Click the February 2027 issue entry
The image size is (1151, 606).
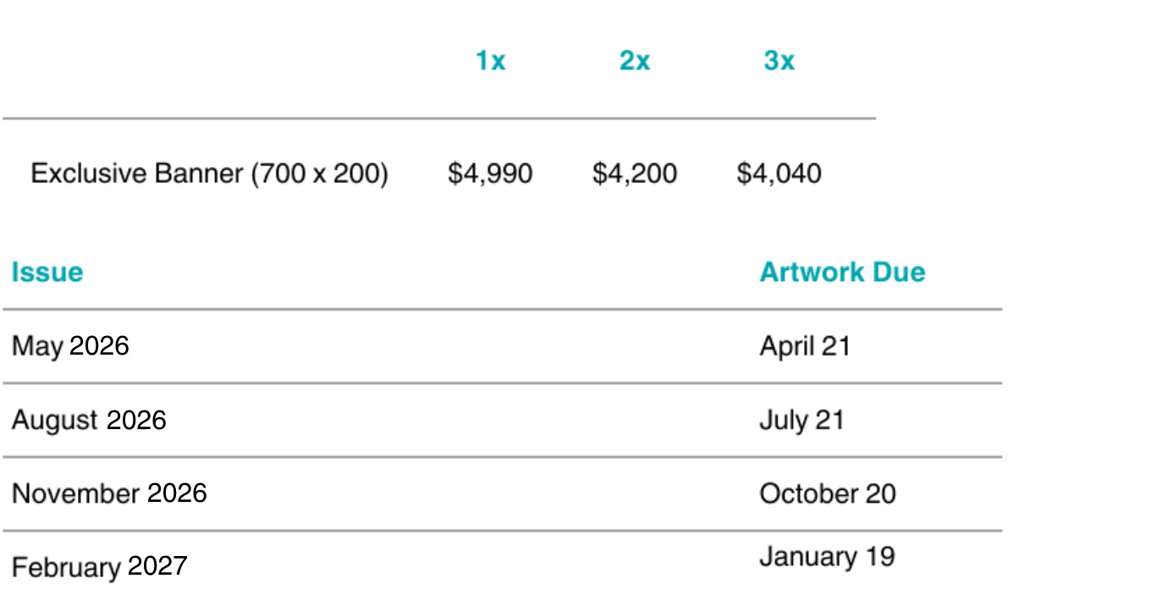[x=99, y=566]
